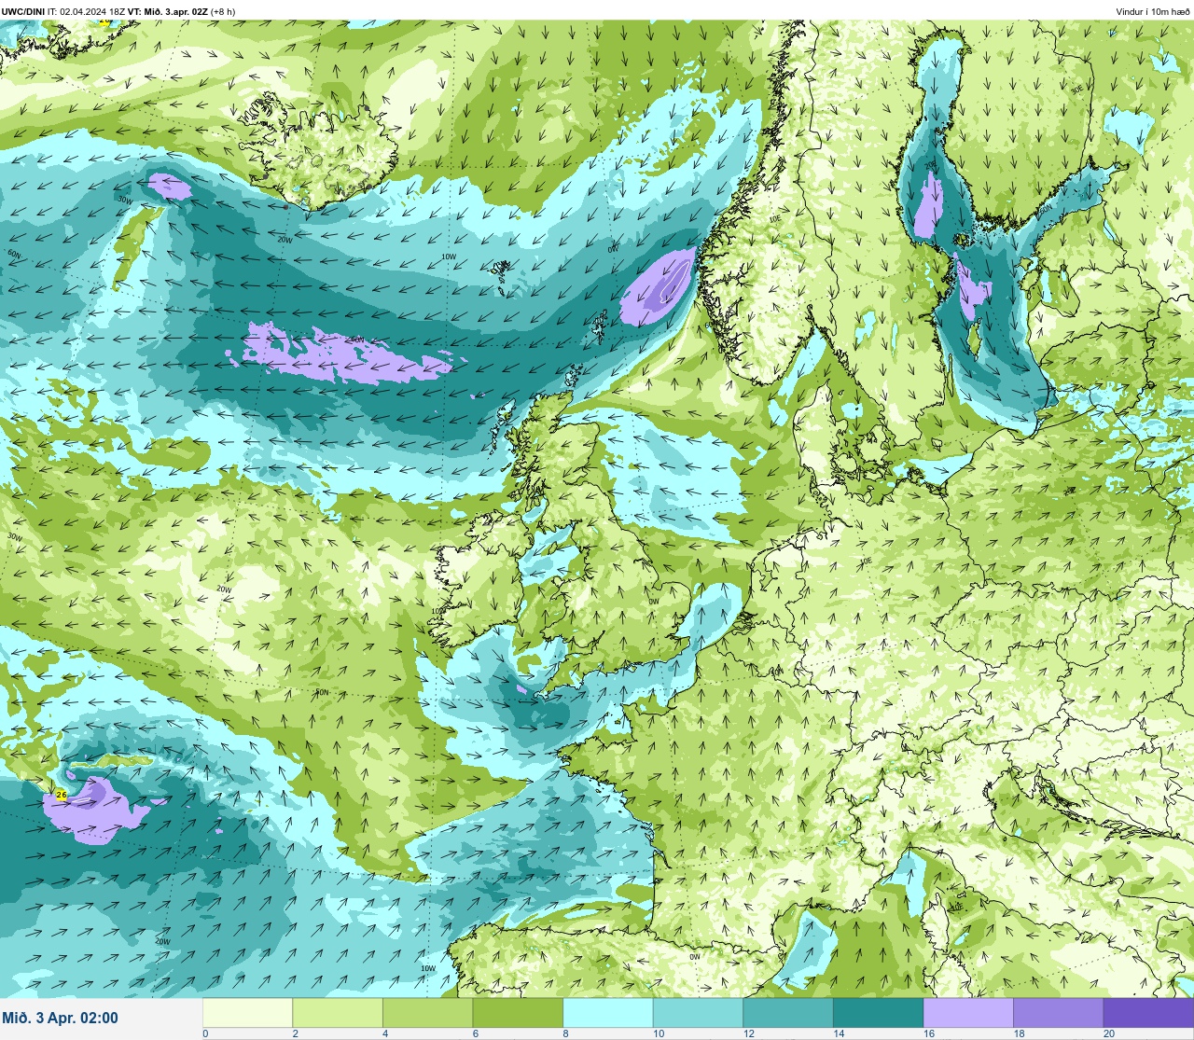
Task: Click the 14–16 dark teal legend swatch
Action: [878, 1013]
